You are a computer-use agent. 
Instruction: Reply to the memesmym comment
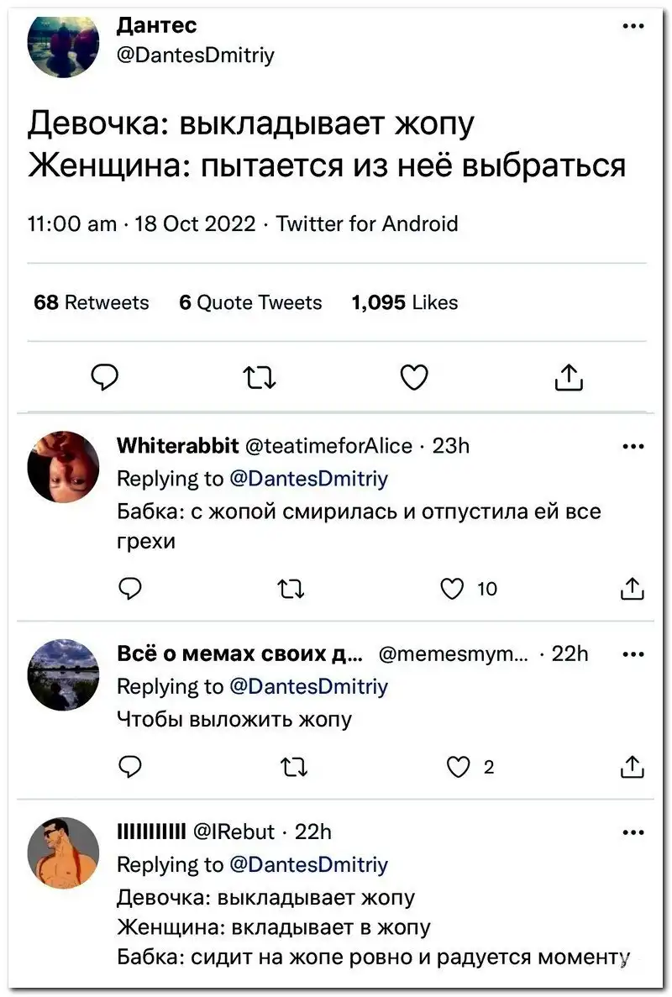click(129, 766)
